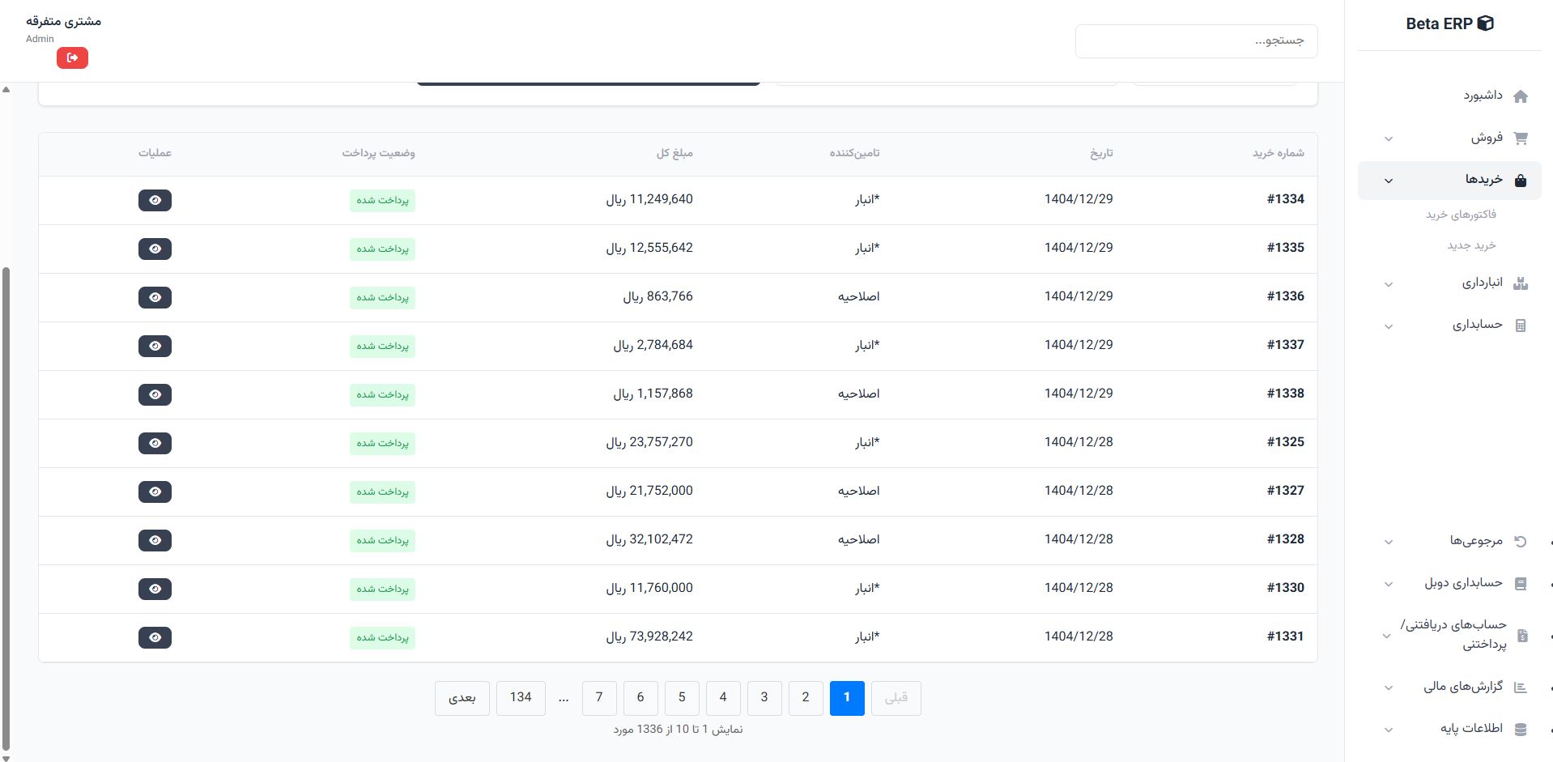Expand the مرجوعی‌ها menu chevron

tap(1389, 542)
